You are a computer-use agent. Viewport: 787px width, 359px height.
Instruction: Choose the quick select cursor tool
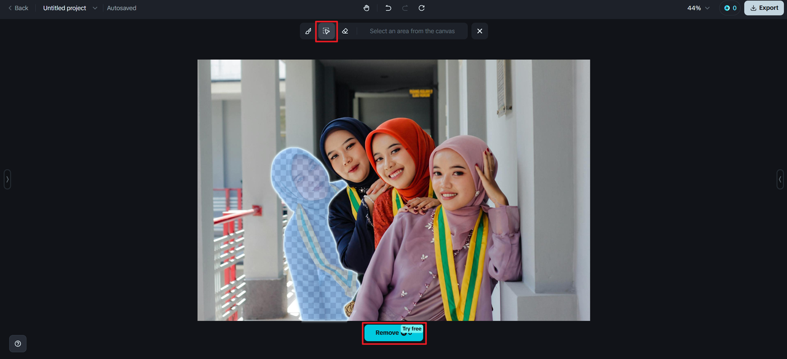326,31
